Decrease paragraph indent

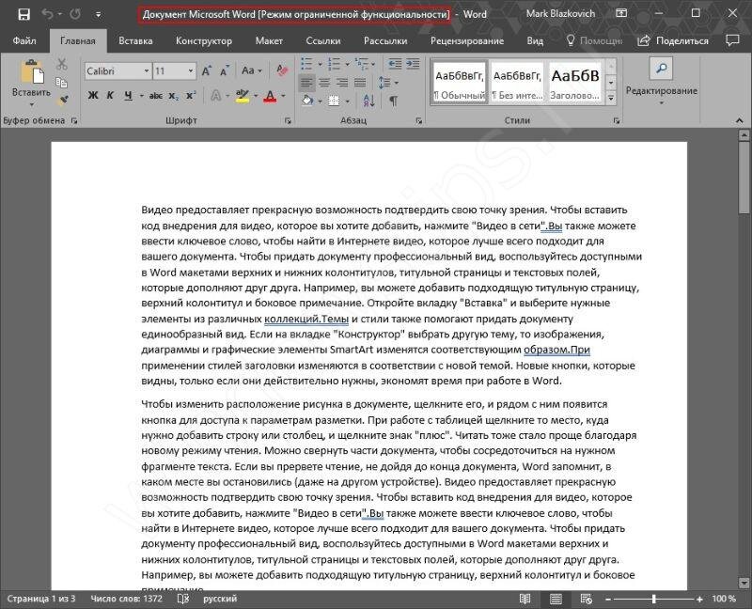tap(395, 63)
